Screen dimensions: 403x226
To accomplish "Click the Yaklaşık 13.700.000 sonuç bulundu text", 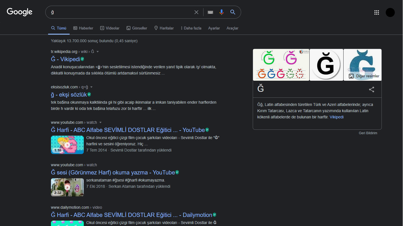I will 94,41.
